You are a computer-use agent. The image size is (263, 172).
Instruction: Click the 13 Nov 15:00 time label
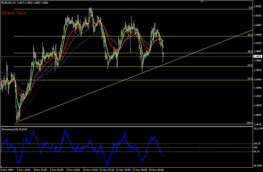[x=123, y=170]
